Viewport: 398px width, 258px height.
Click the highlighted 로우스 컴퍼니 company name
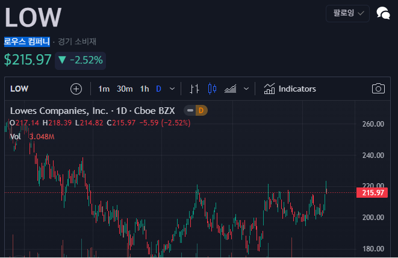(x=27, y=42)
